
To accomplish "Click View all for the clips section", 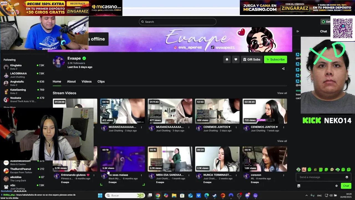I will pos(282,141).
